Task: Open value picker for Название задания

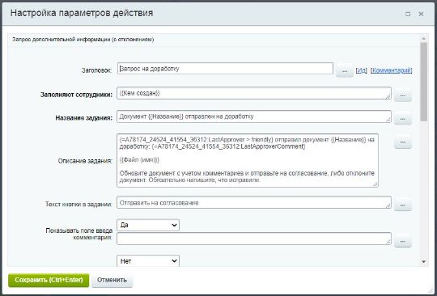Action: click(403, 119)
